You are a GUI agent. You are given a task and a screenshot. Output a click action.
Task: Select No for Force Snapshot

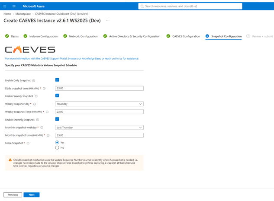click(x=57, y=148)
